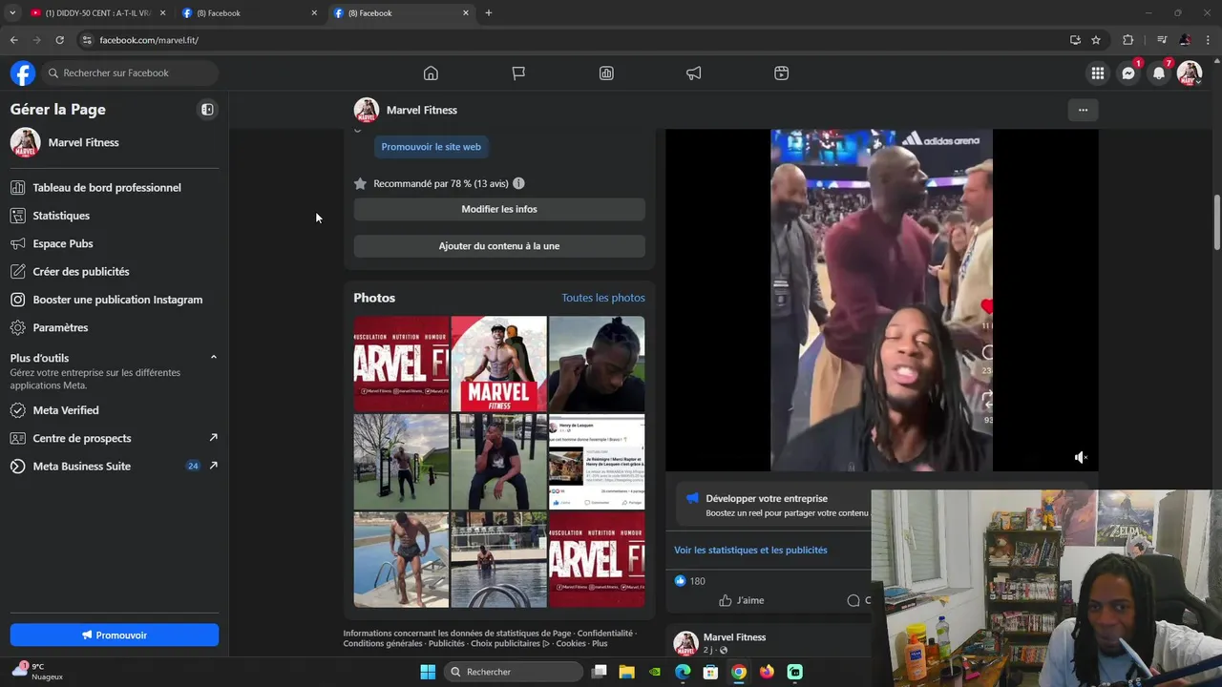Open the account profile picture menu
The image size is (1222, 687).
pyautogui.click(x=1190, y=73)
